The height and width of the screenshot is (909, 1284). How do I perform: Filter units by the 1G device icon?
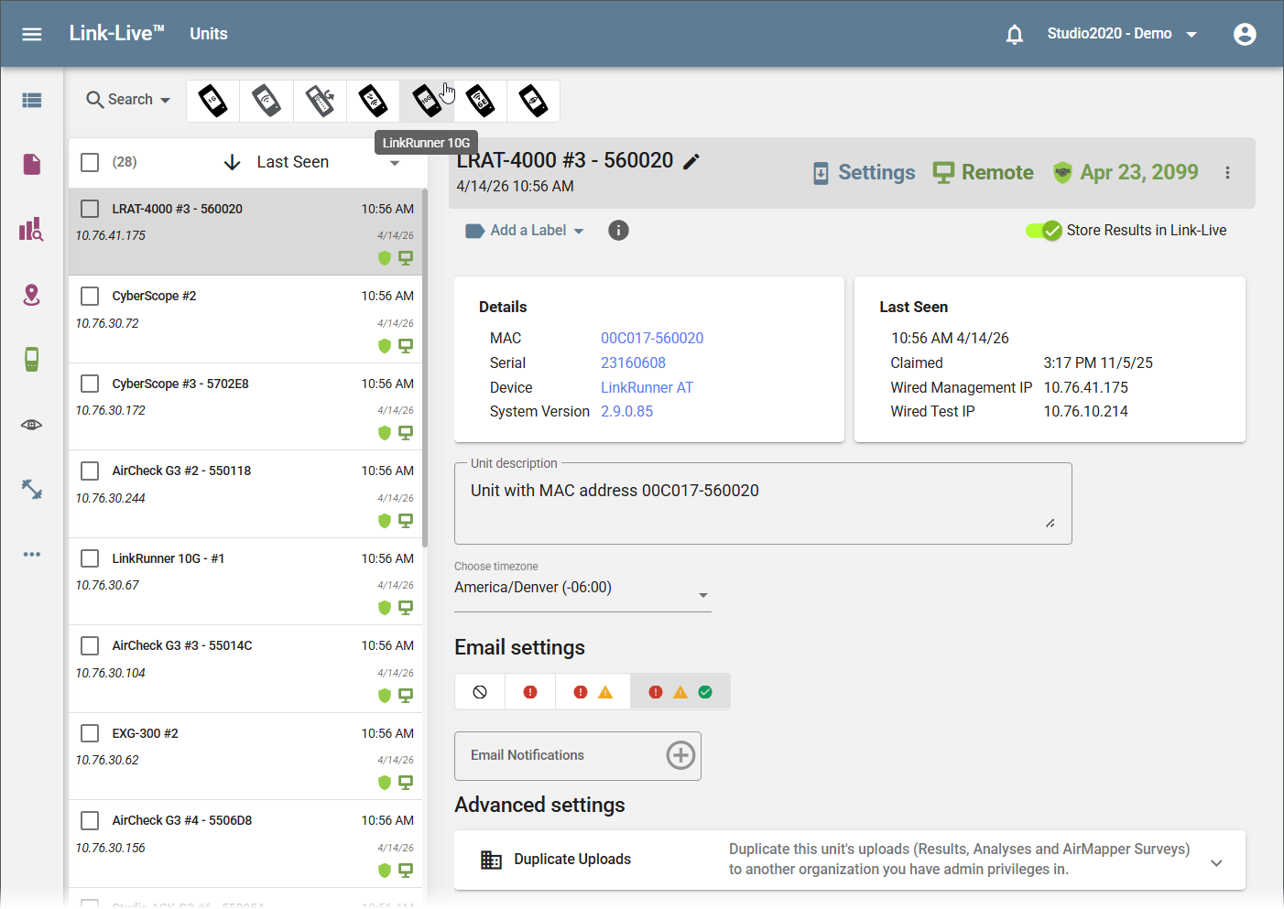point(213,101)
